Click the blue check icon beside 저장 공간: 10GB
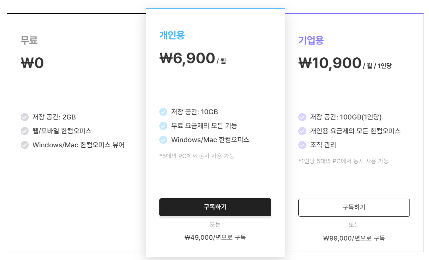 [163, 111]
